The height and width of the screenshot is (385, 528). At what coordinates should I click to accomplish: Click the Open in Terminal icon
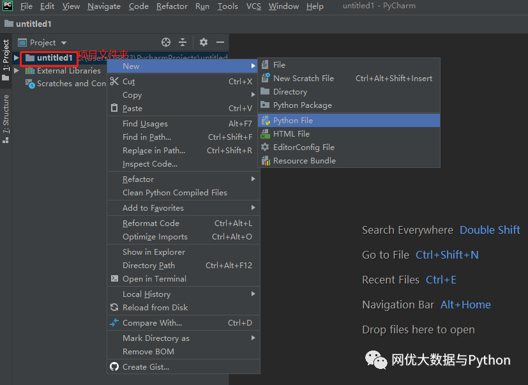click(x=114, y=278)
